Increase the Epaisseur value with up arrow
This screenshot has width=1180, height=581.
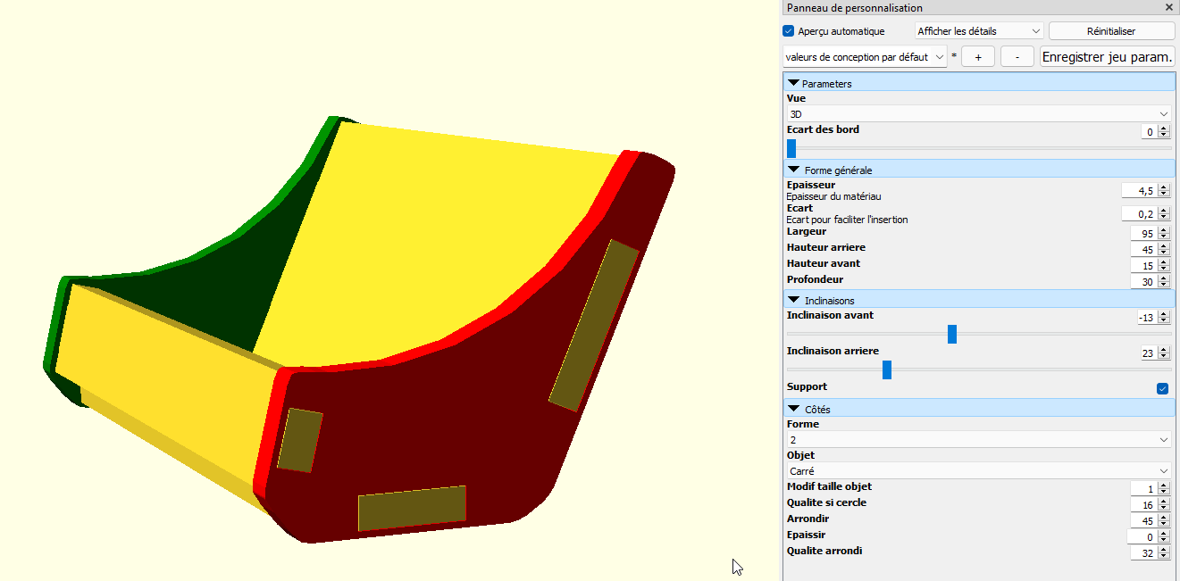[x=1164, y=187]
